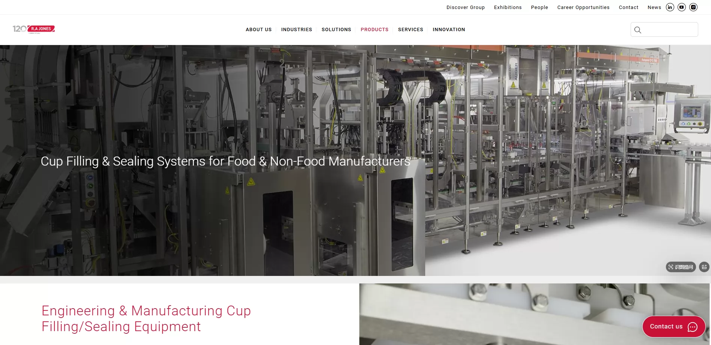Open the Solutions menu
Screen dimensions: 711x345
pos(336,30)
